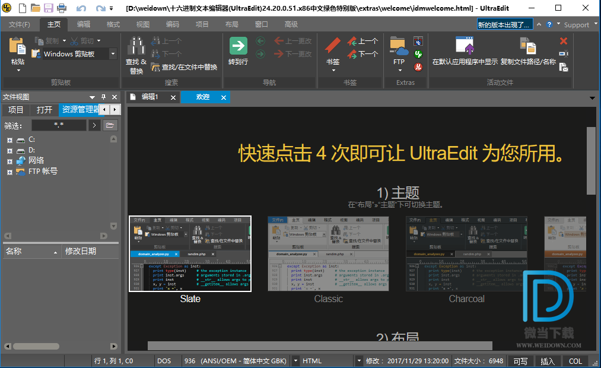Screen dimensions: 601x368
Task: Click file list horizontal scrollbar thumb
Action: pos(36,346)
